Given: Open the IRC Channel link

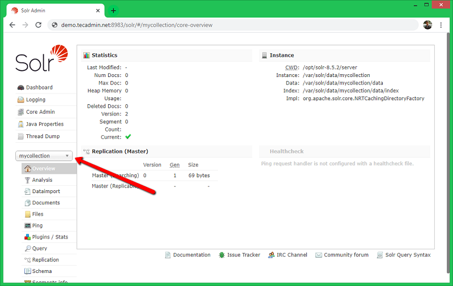Looking at the screenshot, I should pos(292,255).
